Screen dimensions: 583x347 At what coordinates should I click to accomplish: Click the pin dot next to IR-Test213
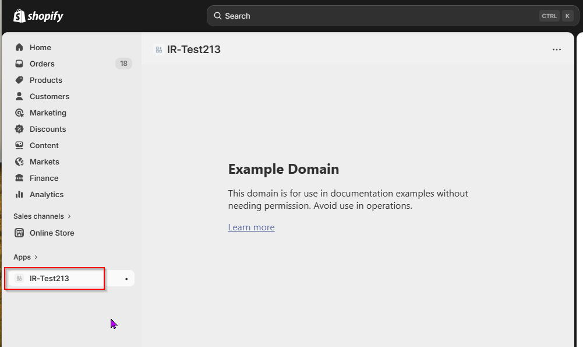click(x=126, y=279)
